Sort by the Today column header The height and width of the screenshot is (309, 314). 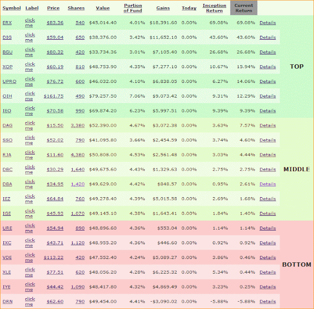189,8
